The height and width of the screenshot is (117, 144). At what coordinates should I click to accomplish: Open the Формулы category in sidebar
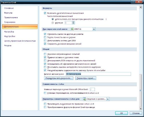click(8, 13)
